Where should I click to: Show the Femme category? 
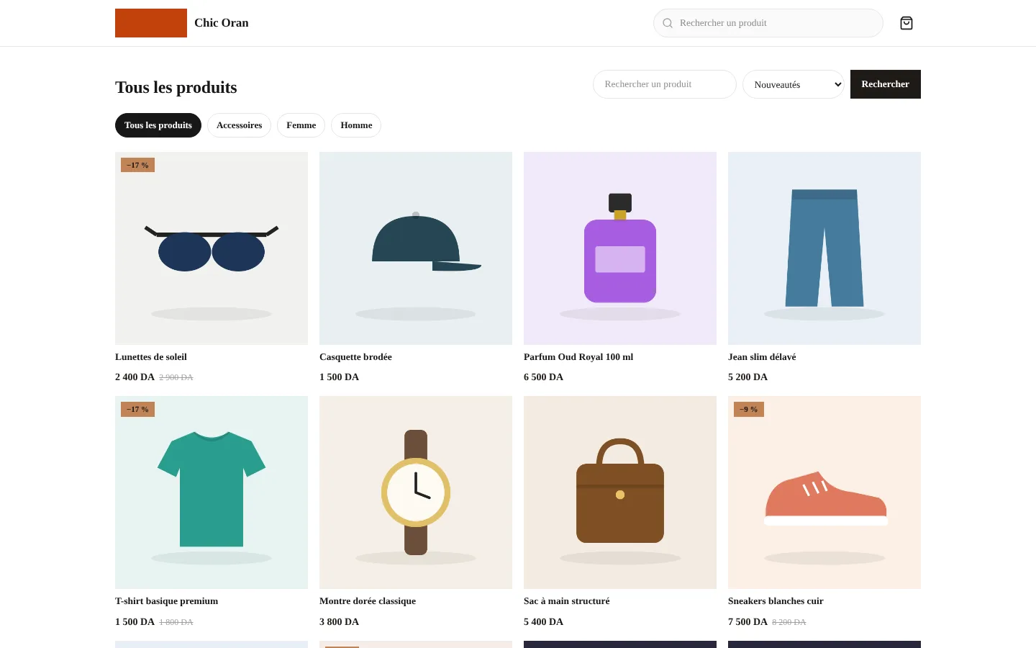click(301, 125)
